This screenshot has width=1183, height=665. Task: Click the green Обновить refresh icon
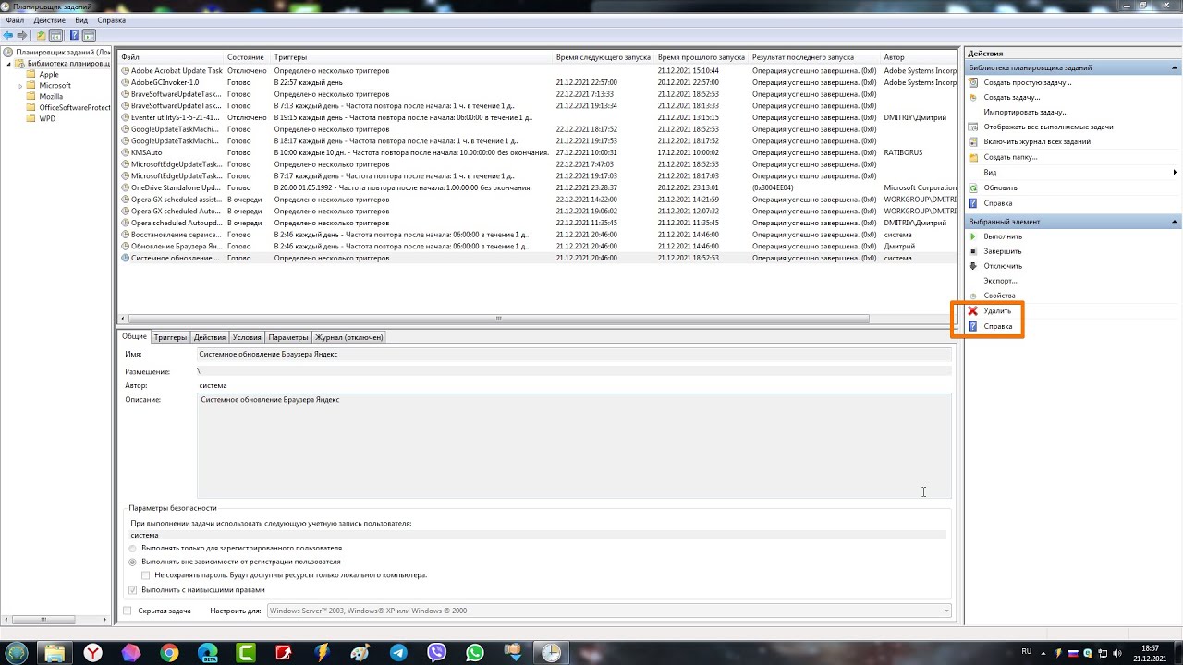973,187
